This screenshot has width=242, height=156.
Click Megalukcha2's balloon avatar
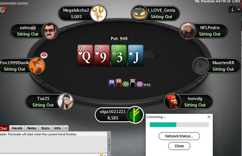(x=98, y=13)
